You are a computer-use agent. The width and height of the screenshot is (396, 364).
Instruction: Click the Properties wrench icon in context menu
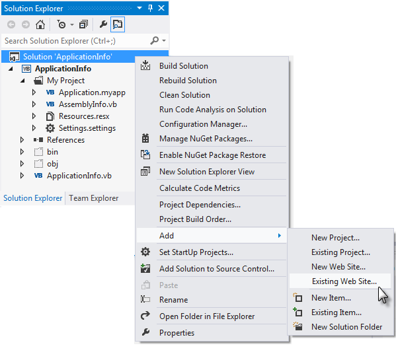point(145,332)
